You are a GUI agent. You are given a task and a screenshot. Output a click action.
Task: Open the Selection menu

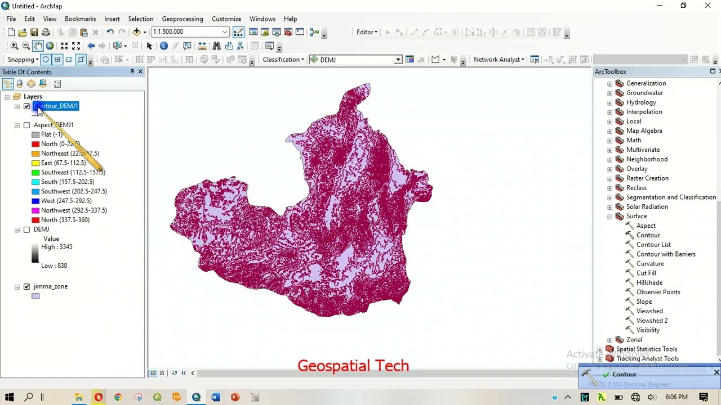[x=141, y=19]
